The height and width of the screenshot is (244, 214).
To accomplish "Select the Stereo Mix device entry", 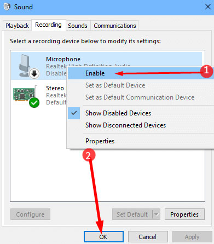I will pos(39,95).
